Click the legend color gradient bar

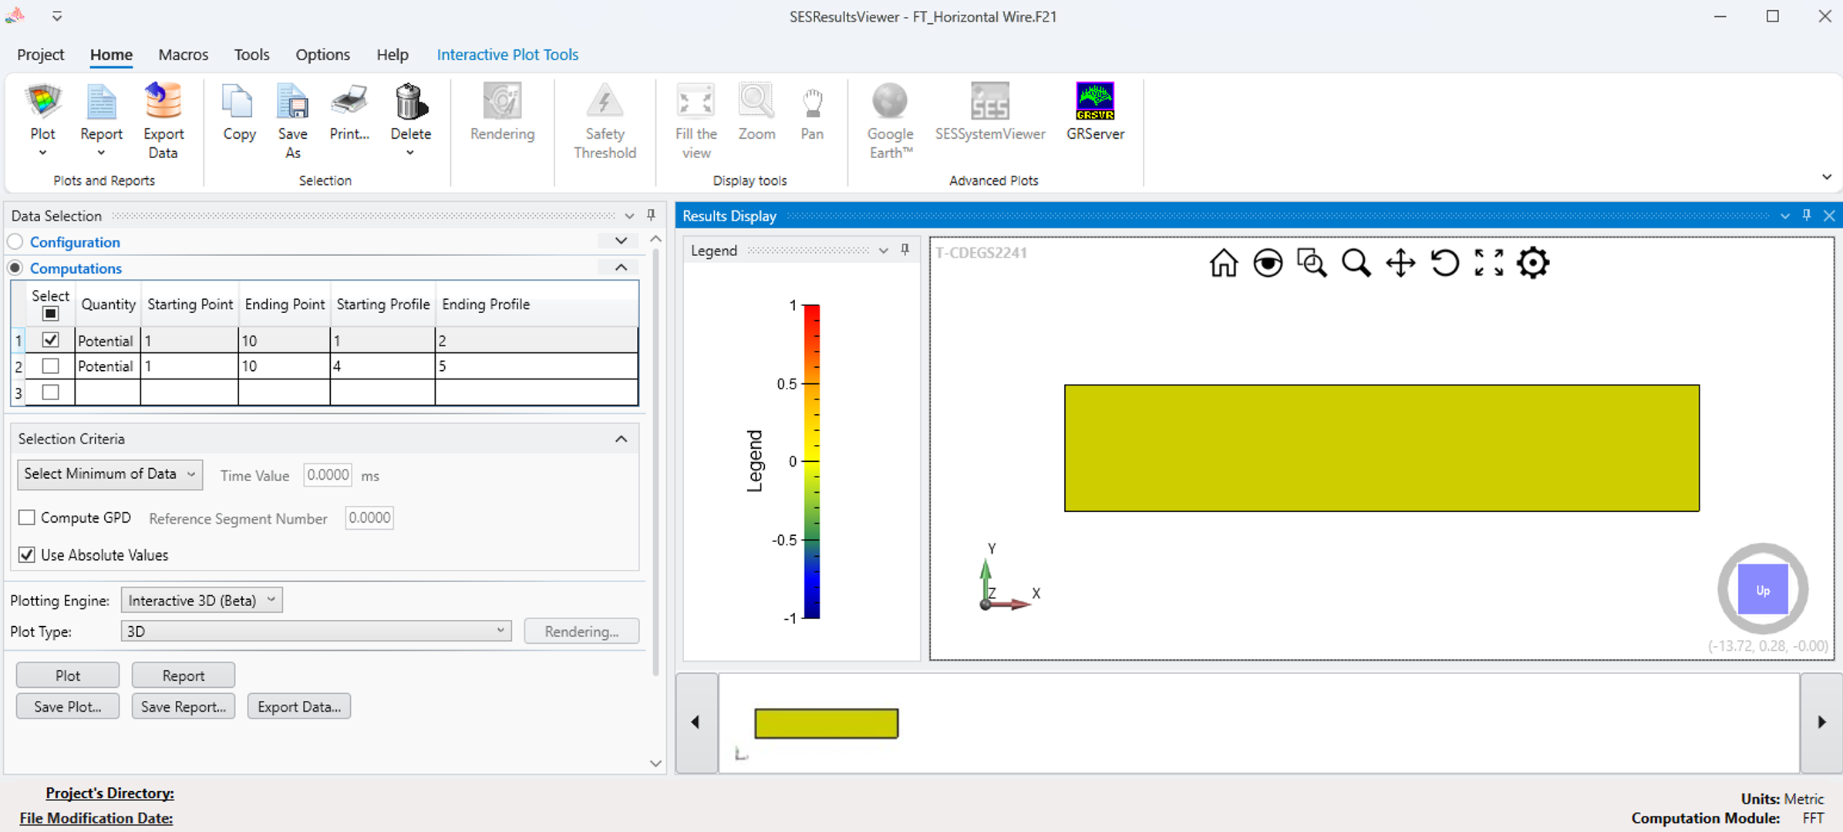tap(811, 461)
